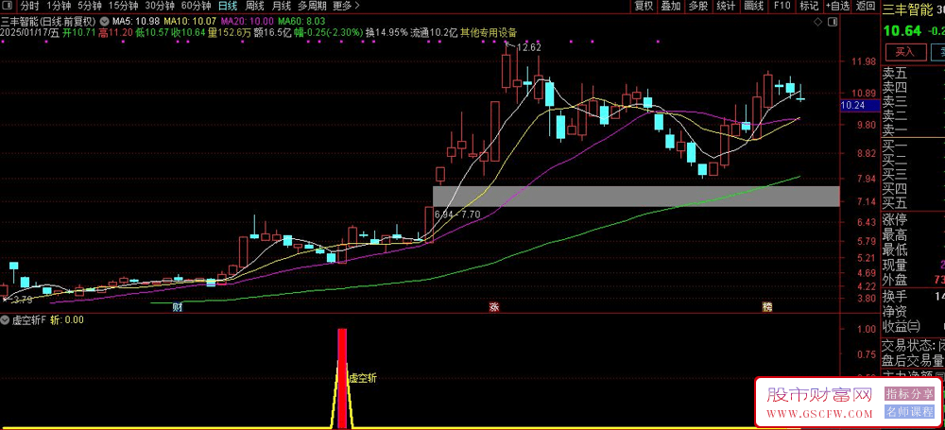
Task: Click the 涨停 row label
Action: (x=895, y=219)
